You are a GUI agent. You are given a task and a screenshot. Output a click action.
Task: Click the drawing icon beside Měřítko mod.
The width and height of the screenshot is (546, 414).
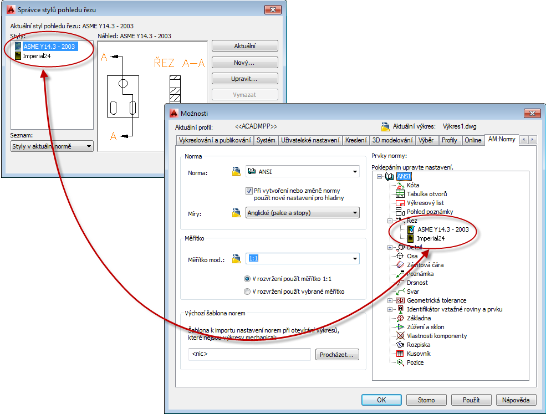tap(237, 259)
